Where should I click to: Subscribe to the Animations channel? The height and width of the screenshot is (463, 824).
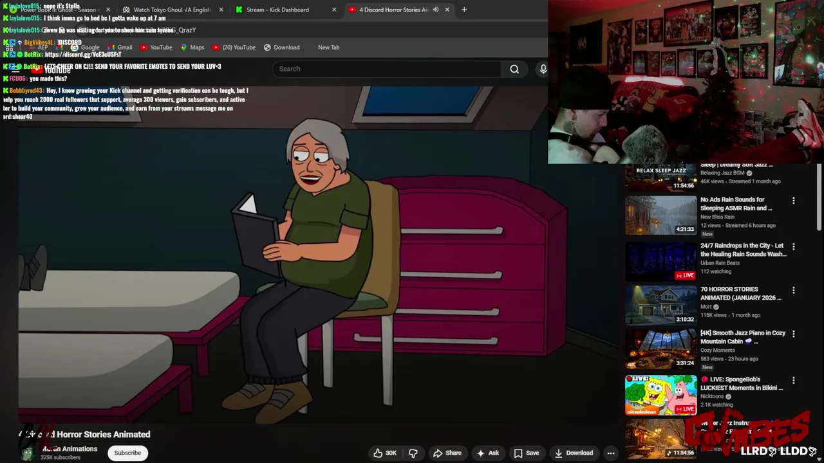(x=127, y=453)
